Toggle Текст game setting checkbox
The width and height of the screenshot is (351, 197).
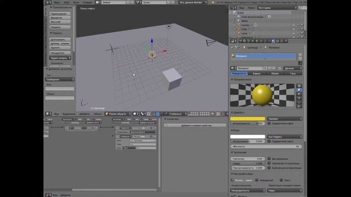(x=281, y=180)
